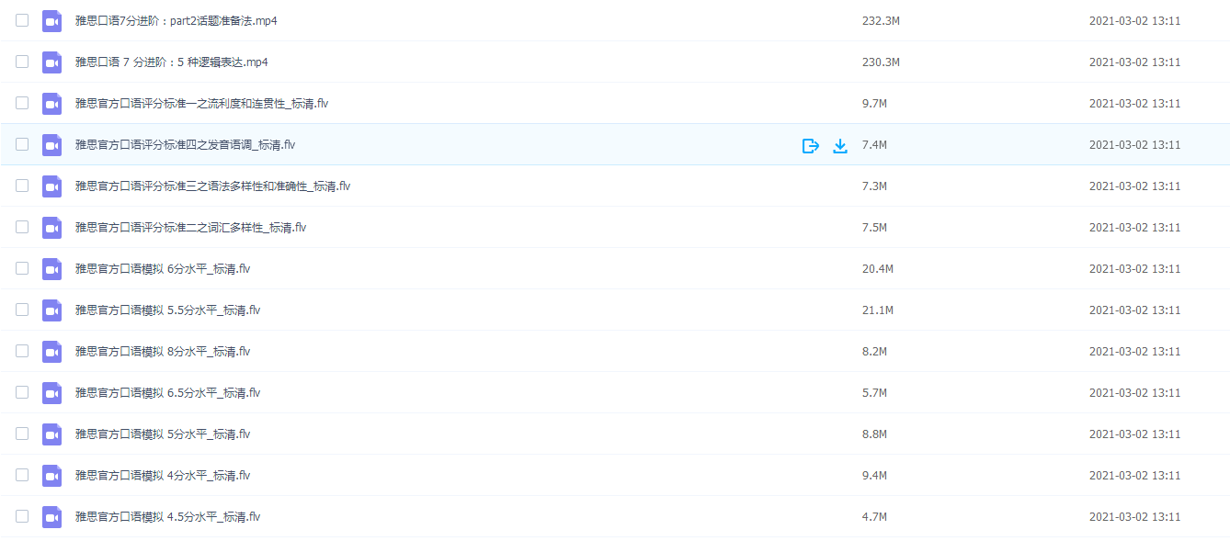This screenshot has width=1230, height=541.
Task: Click the 21.1M file size value
Action: [x=878, y=310]
